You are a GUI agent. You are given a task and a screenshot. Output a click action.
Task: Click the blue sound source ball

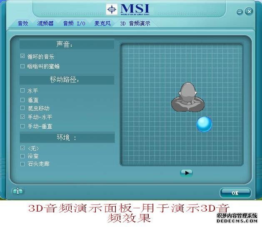(x=204, y=125)
